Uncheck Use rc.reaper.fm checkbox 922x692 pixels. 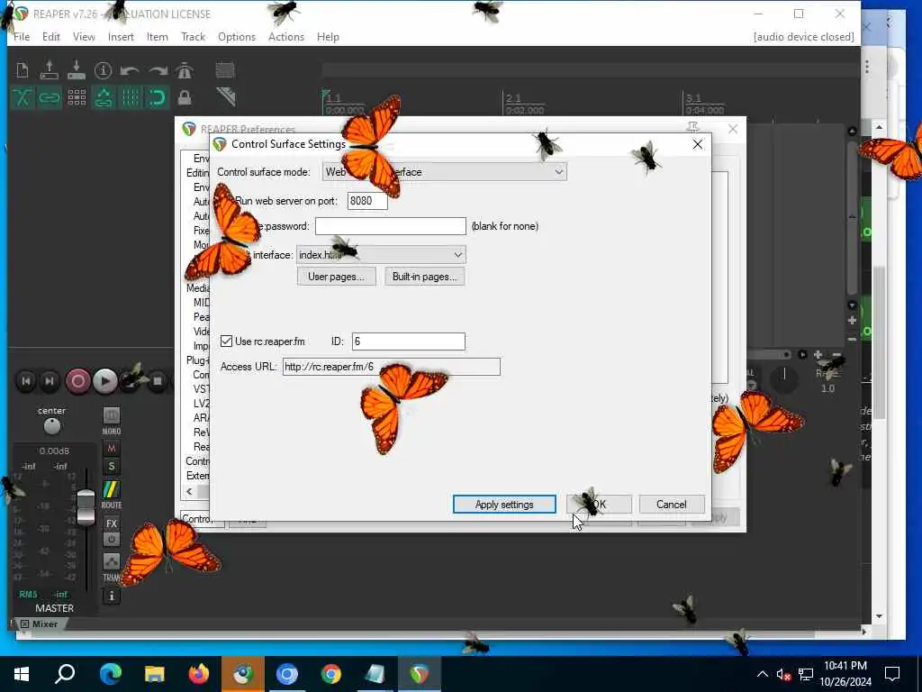226,341
